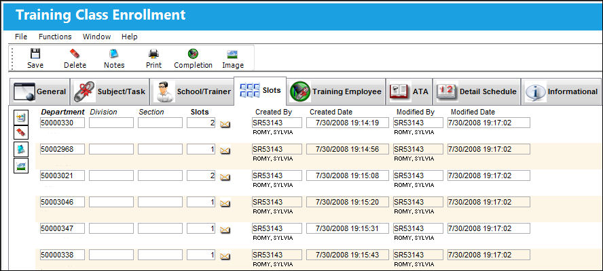Open the Help menu
The image size is (603, 271).
[130, 37]
